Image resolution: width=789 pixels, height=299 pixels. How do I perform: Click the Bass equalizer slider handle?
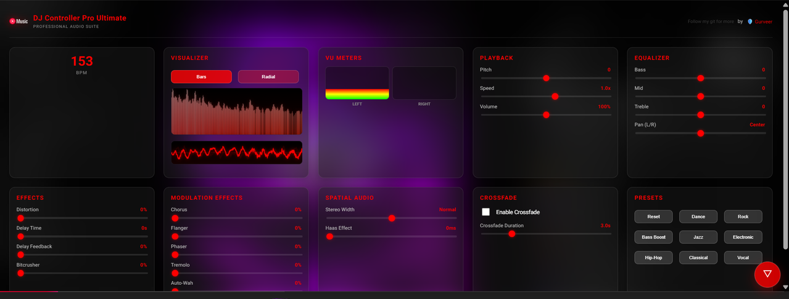click(700, 78)
